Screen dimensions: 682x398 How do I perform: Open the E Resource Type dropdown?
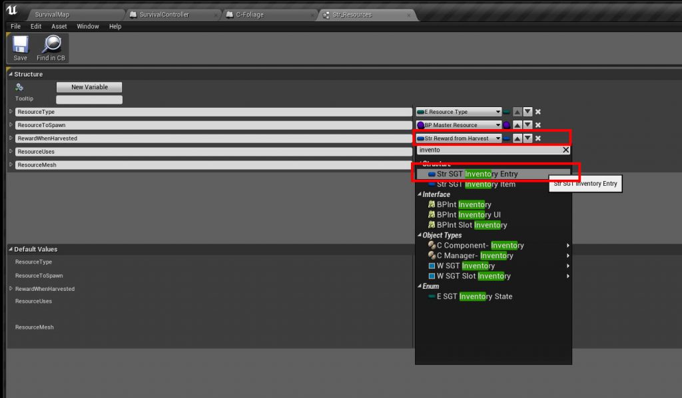(x=458, y=112)
